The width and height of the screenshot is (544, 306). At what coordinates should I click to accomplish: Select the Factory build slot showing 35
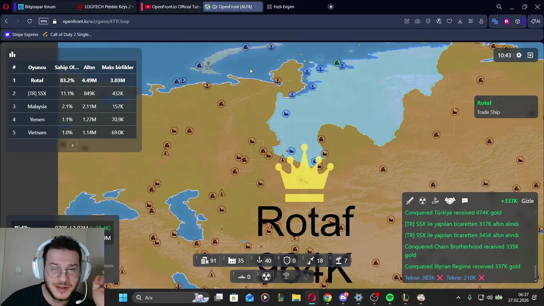tap(236, 261)
